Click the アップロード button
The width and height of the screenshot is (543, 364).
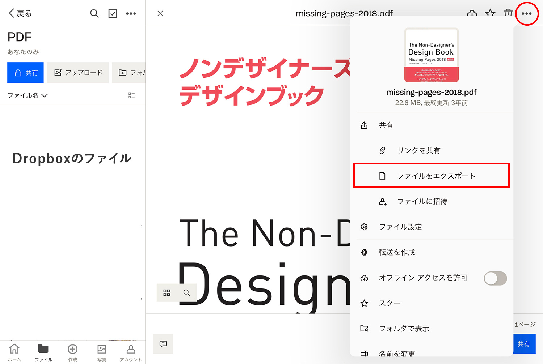point(78,73)
